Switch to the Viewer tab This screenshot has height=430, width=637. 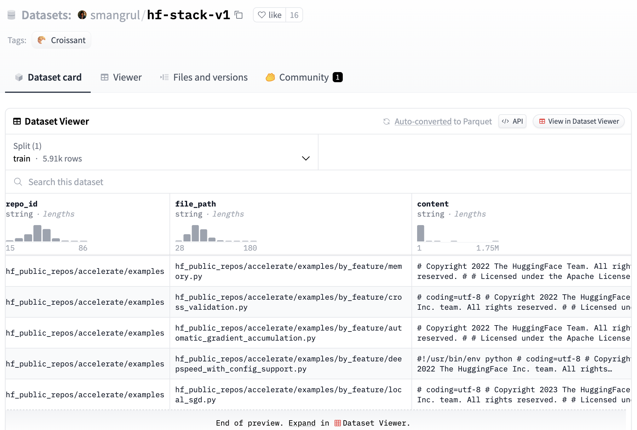(x=121, y=77)
